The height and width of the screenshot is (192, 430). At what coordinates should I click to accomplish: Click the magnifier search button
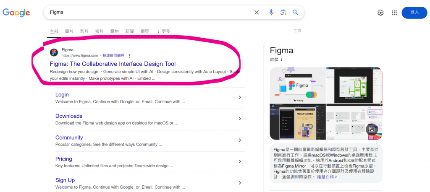coord(295,12)
